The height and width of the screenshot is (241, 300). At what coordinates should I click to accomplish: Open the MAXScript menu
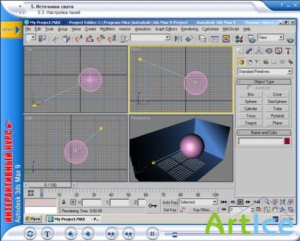pyautogui.click(x=231, y=29)
